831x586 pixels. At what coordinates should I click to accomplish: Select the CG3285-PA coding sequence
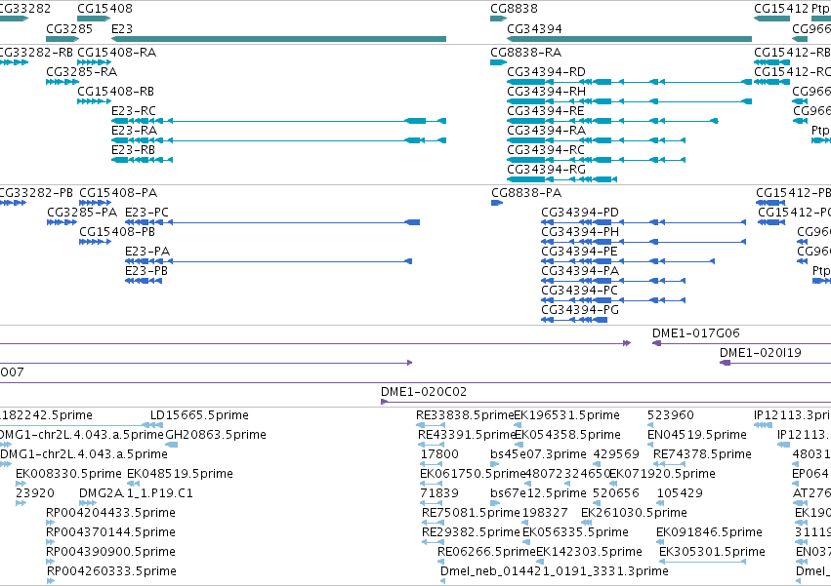pyautogui.click(x=62, y=222)
